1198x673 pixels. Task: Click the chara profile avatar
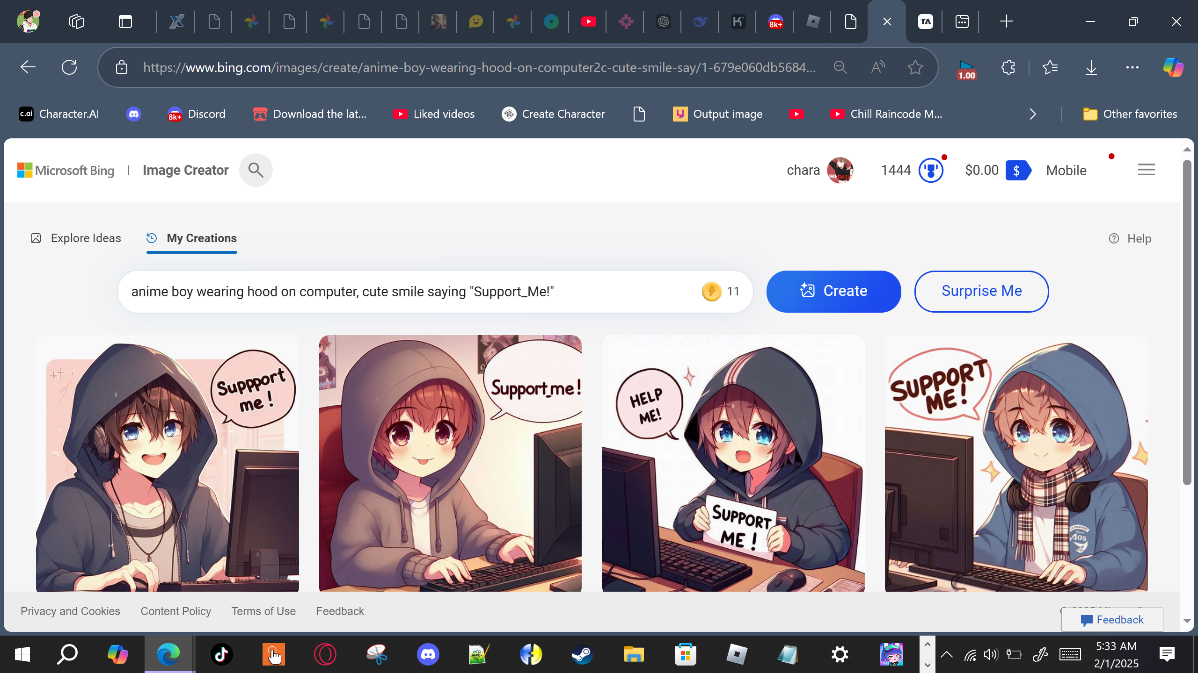coord(840,170)
